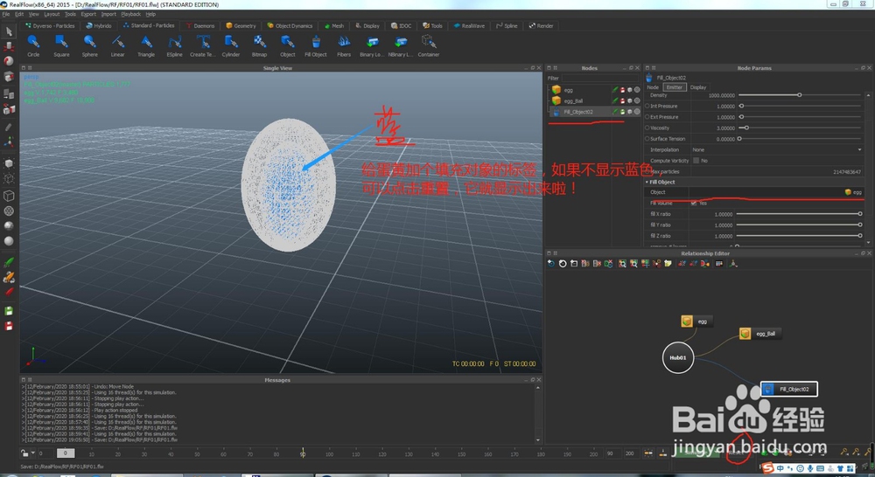
Task: Select the Hub01 node in Relationship Editor
Action: (x=678, y=358)
